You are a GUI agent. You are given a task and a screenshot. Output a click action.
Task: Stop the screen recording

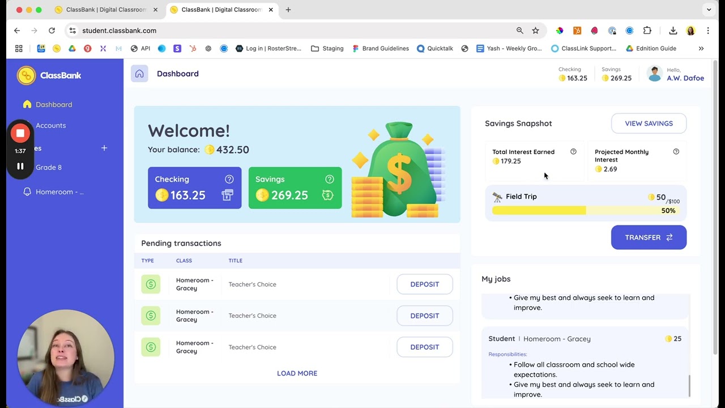(20, 133)
